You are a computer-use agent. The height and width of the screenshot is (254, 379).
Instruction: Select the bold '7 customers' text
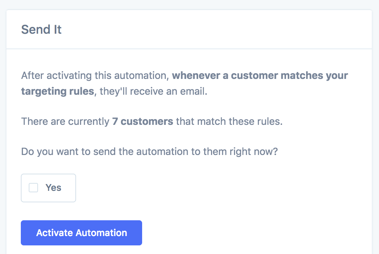click(142, 121)
